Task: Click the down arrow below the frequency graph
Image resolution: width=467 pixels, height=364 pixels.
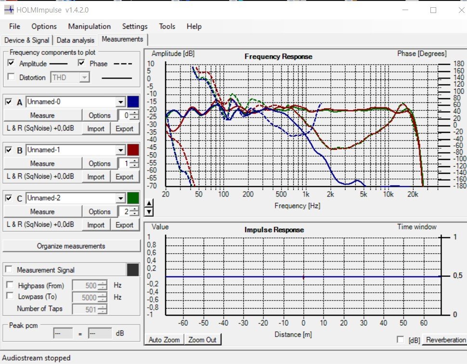Action: click(149, 211)
